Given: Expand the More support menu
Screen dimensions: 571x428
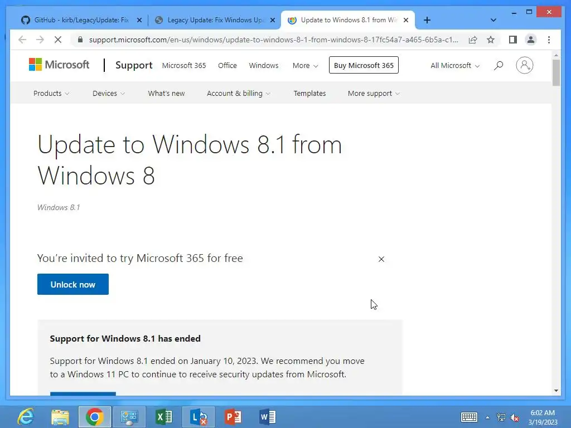Looking at the screenshot, I should (374, 93).
